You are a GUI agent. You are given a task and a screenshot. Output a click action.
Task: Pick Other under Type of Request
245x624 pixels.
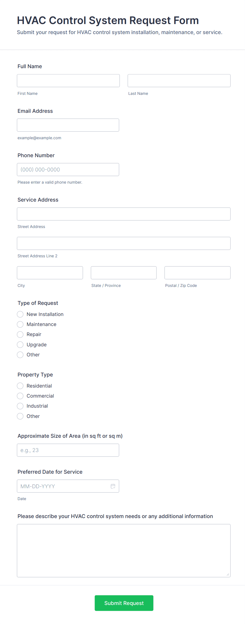20,355
